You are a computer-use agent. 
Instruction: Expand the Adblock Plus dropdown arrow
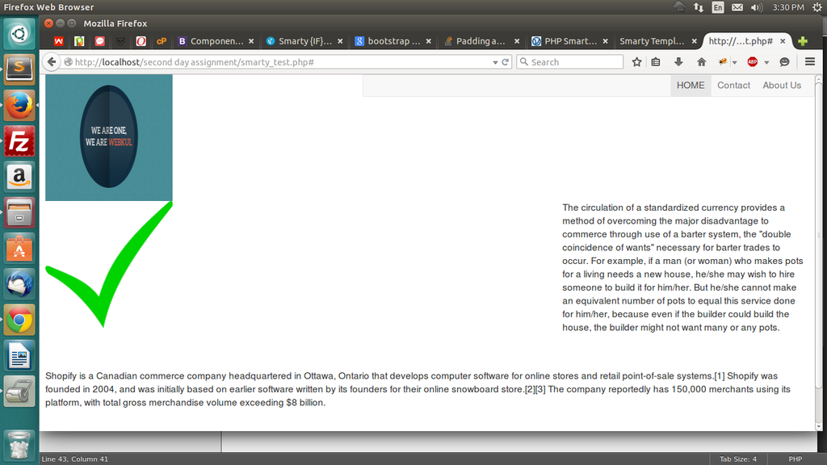coord(766,62)
